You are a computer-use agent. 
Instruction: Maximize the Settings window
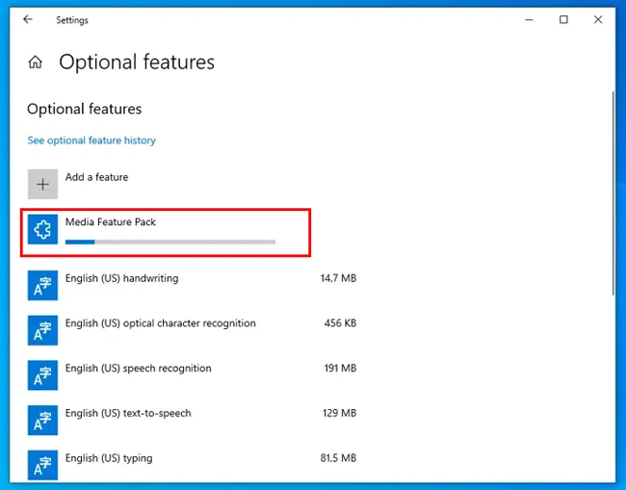point(563,19)
